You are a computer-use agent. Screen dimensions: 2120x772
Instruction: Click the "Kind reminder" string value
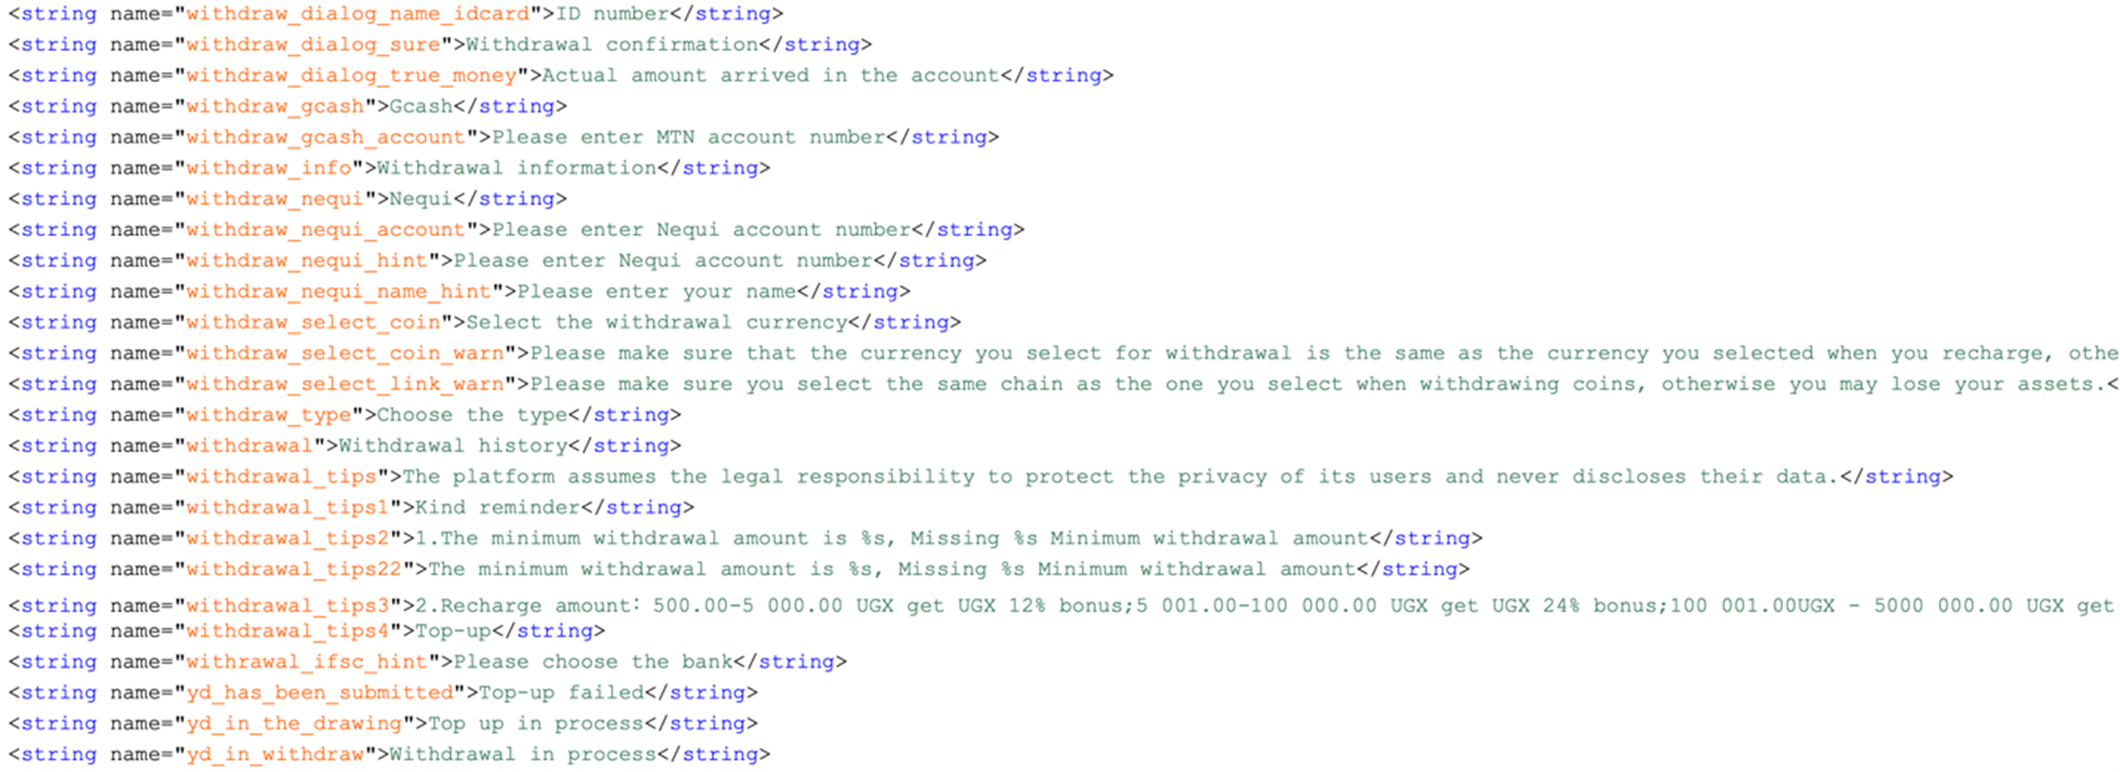[497, 508]
